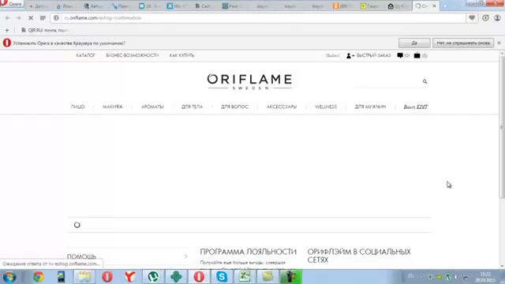Go forward using browser forward arrow
The height and width of the screenshot is (284, 505).
pos(19,18)
